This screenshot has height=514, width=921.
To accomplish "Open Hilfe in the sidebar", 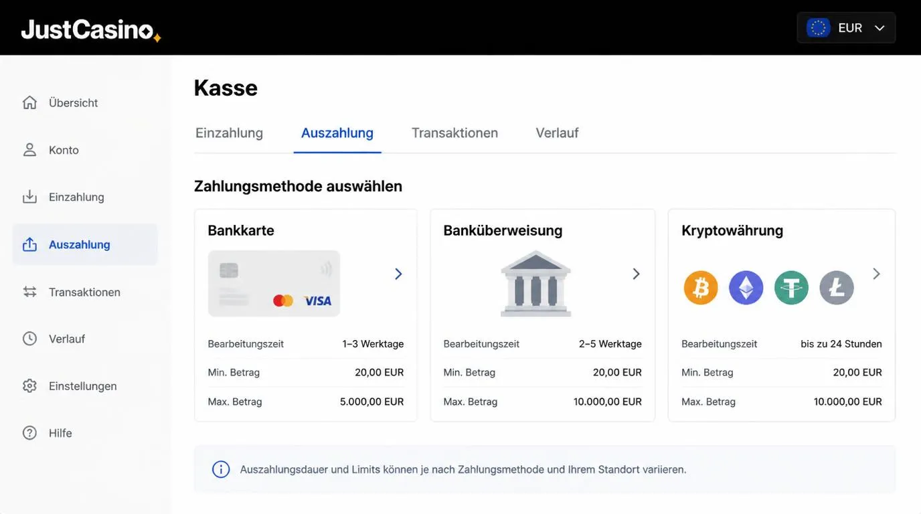I will [x=85, y=433].
